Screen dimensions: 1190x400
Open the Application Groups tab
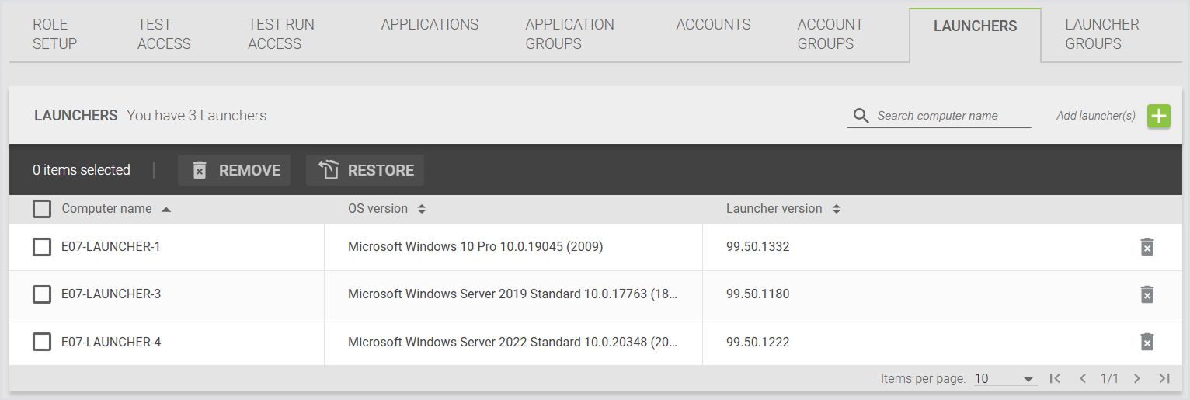(x=569, y=34)
